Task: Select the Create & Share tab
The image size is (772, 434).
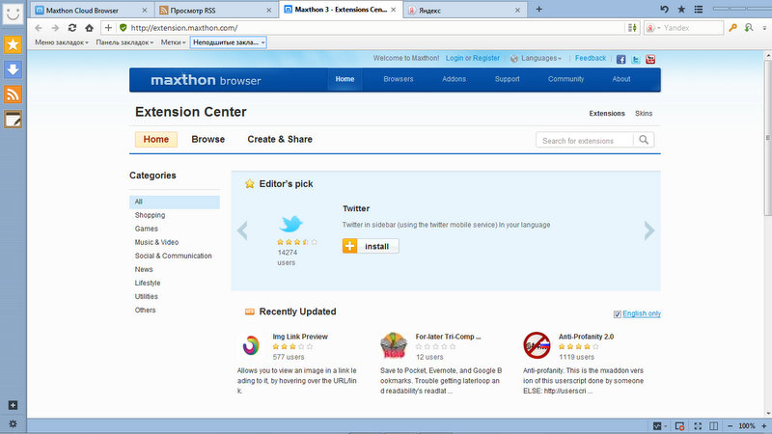Action: 280,139
